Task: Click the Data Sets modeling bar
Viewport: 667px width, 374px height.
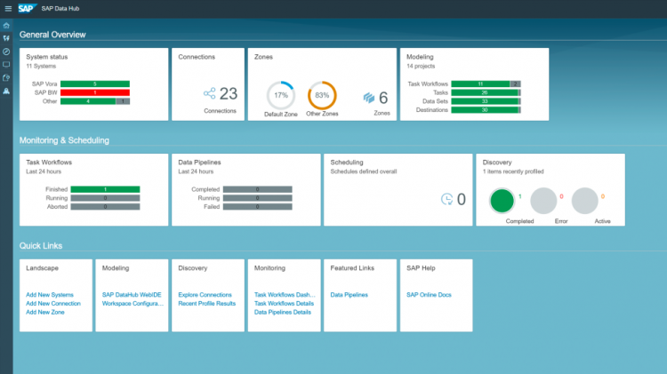Action: [486, 101]
